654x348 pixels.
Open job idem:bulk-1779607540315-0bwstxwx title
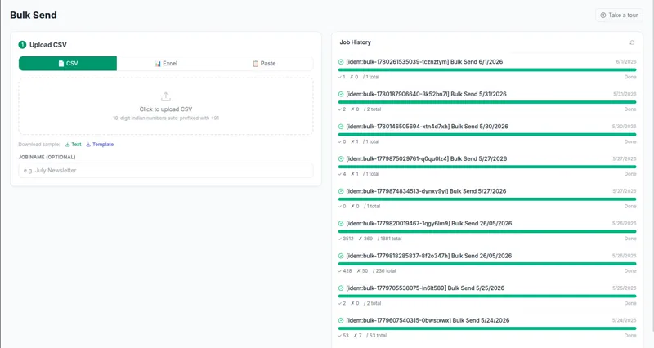tap(428, 320)
